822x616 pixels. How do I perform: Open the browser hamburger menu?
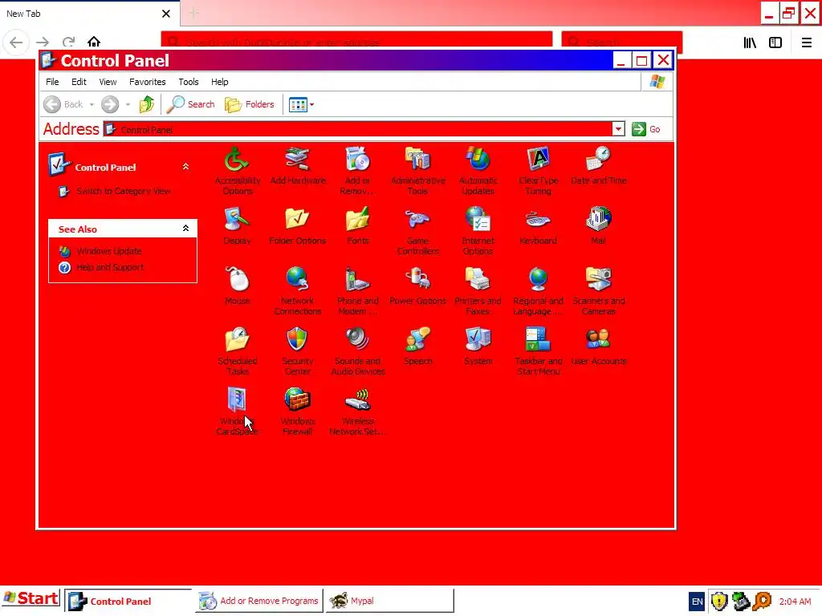tap(806, 43)
